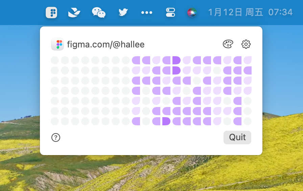Click the Twitter bird menu bar icon

pos(123,13)
